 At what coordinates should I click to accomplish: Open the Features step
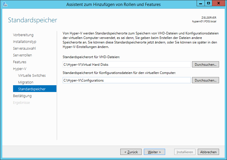[x=20, y=62]
